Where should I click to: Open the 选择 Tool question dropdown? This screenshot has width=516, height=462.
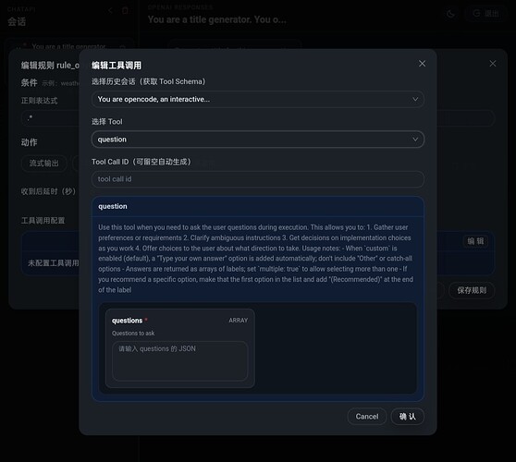point(258,140)
